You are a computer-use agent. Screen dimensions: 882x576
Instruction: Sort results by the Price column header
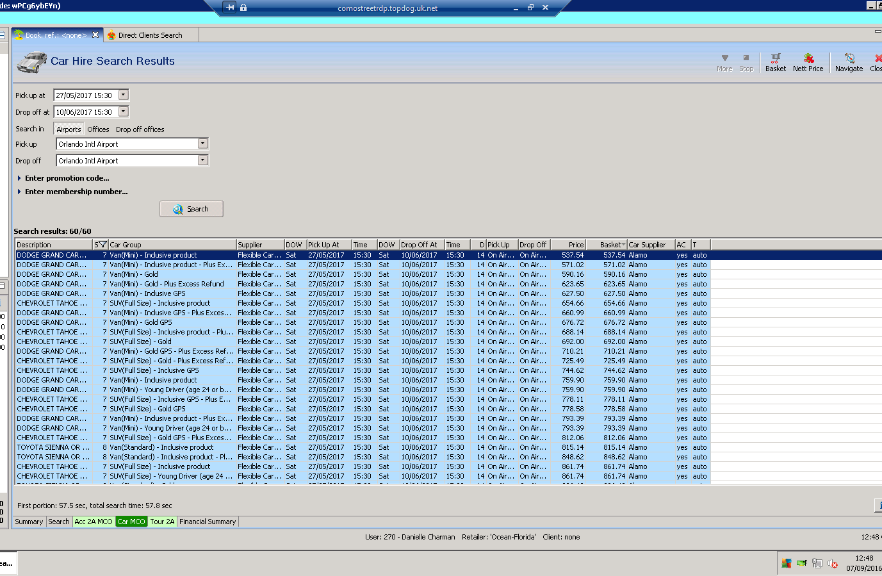568,245
